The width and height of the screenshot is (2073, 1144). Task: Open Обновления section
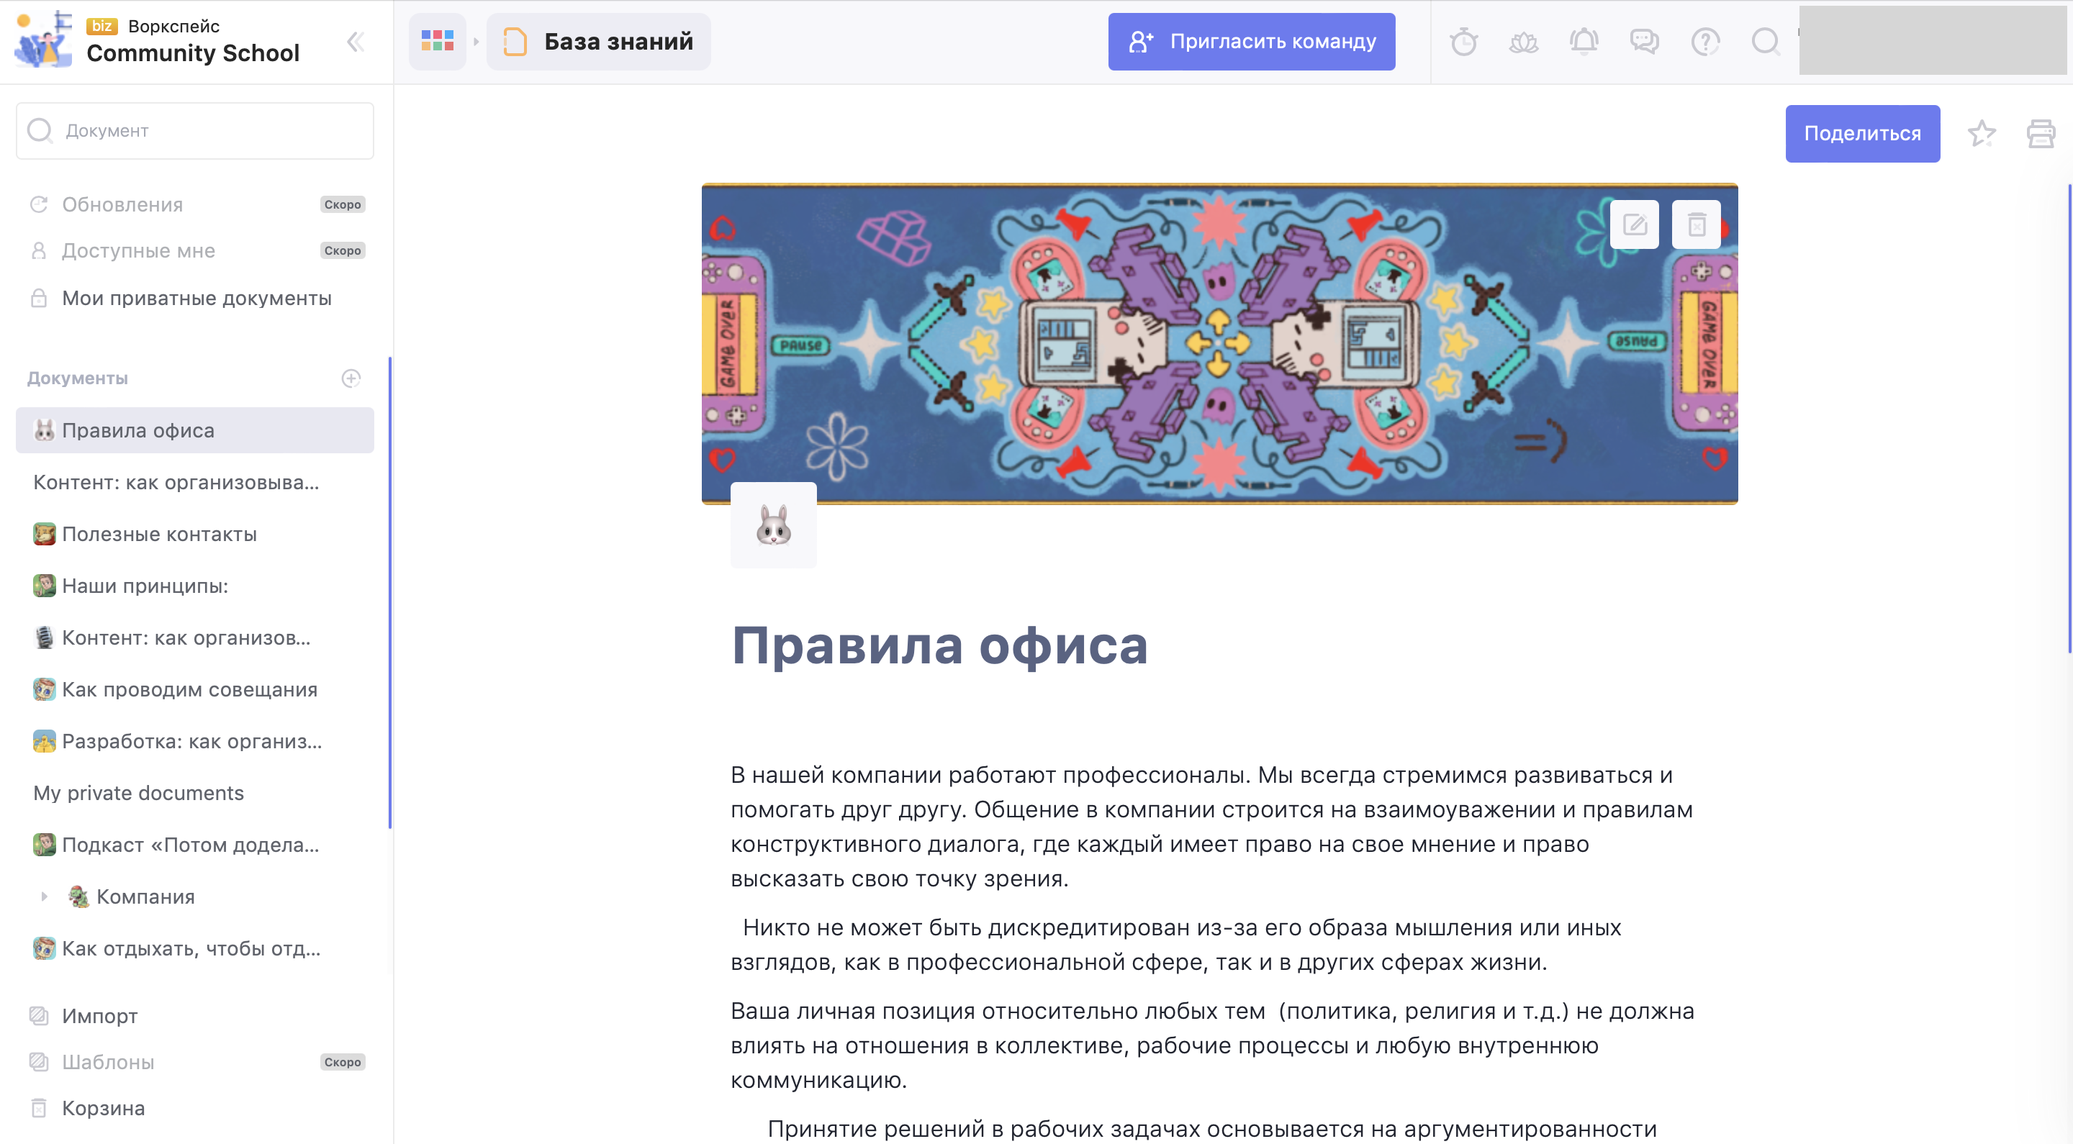point(195,204)
